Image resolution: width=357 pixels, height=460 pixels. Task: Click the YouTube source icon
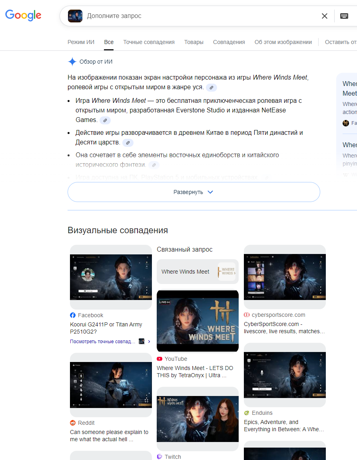[160, 359]
